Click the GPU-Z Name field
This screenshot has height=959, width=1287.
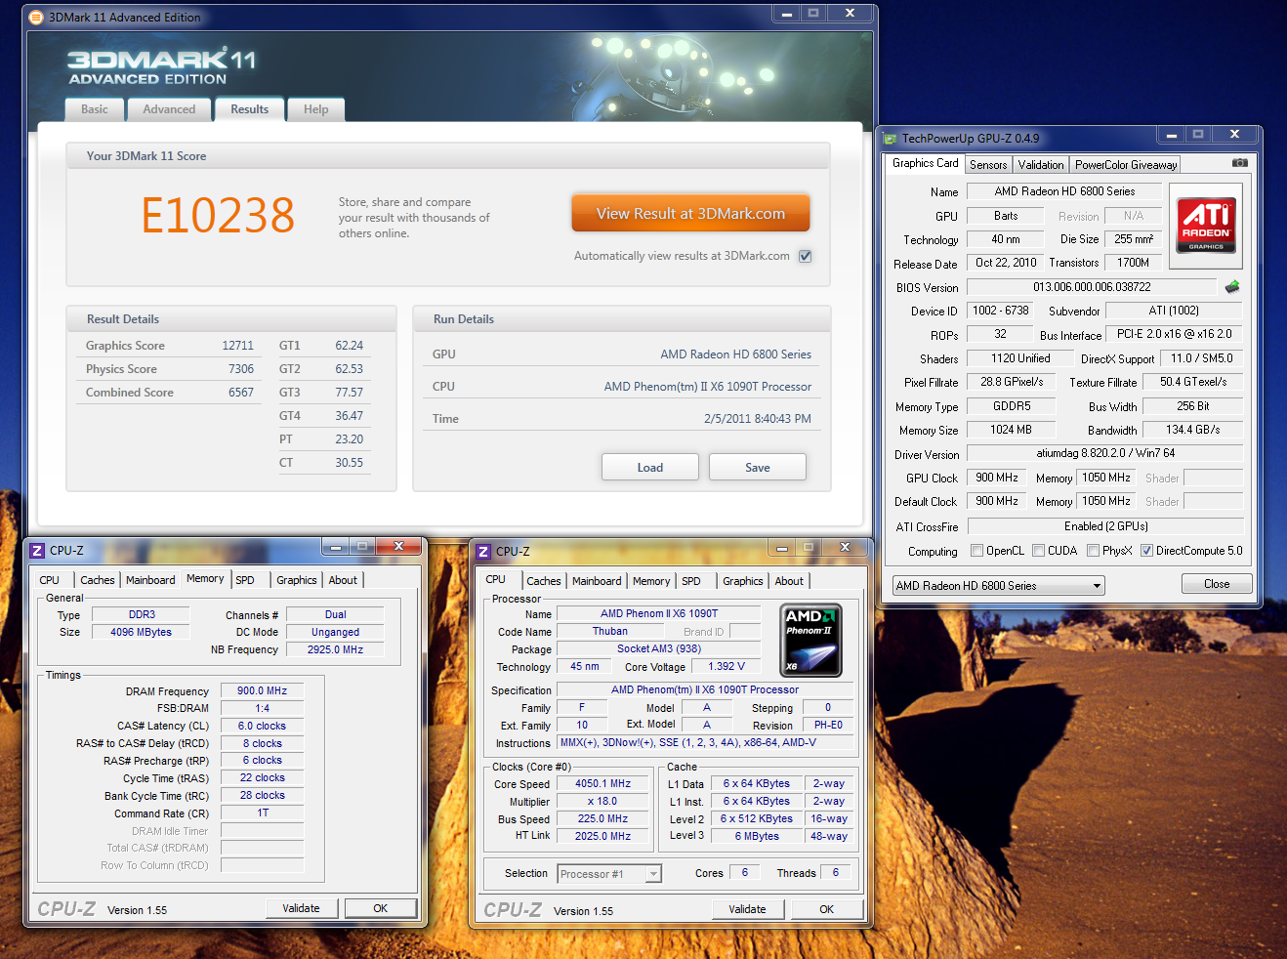pyautogui.click(x=1064, y=191)
